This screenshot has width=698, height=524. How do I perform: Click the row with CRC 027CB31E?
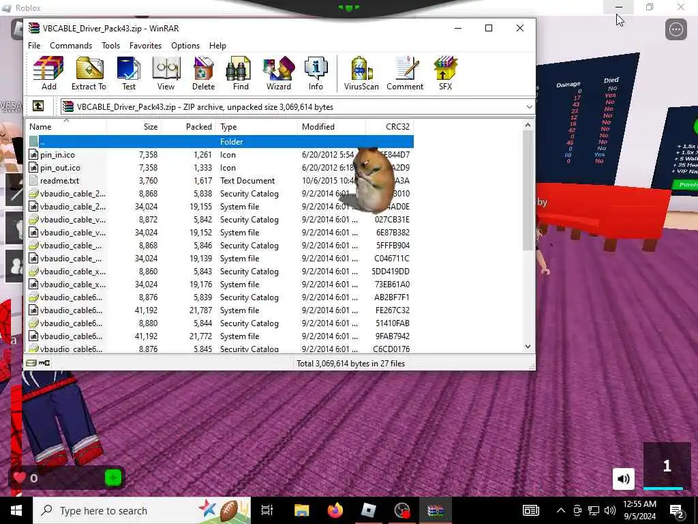coord(221,219)
